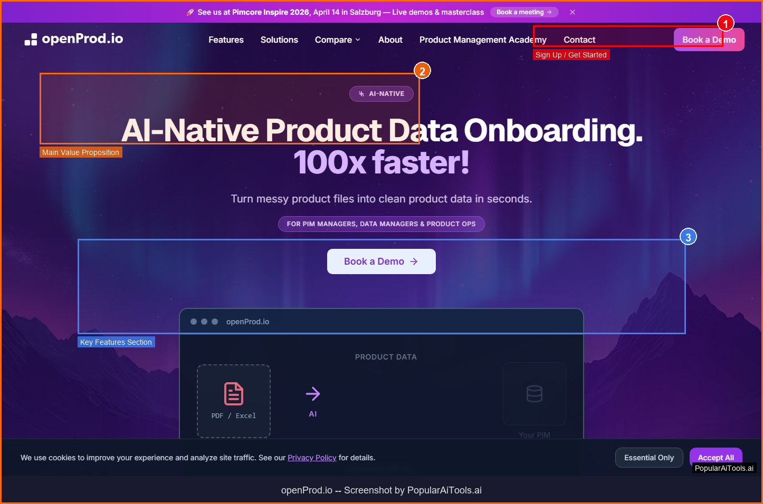Open the Features menu item

pyautogui.click(x=226, y=40)
